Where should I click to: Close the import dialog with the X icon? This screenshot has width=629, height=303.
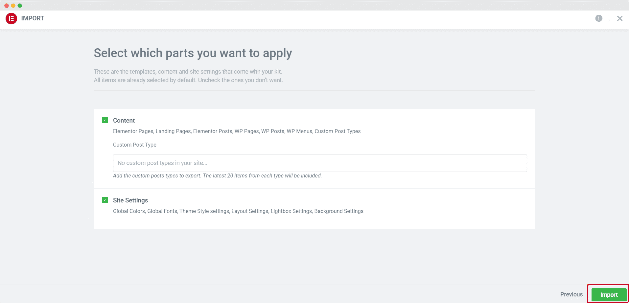point(619,18)
